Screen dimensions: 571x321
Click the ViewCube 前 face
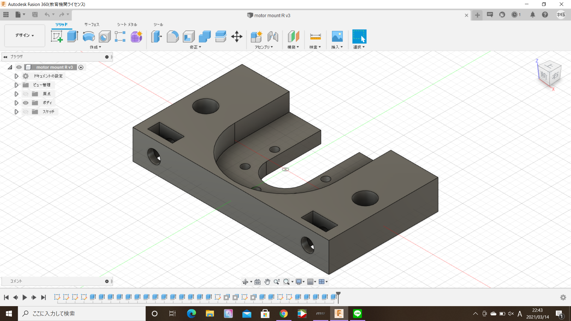click(544, 75)
